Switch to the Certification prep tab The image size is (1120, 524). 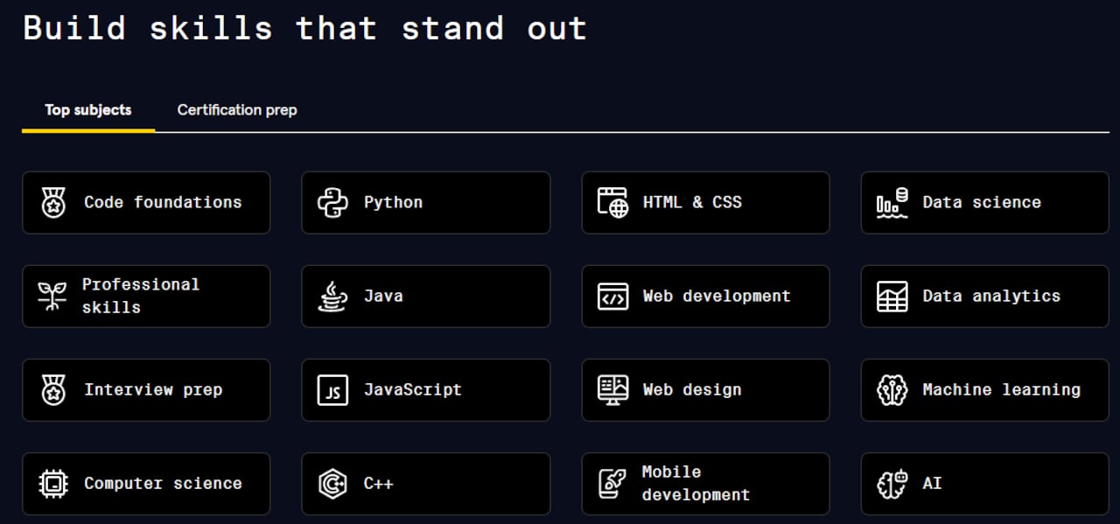click(x=237, y=110)
